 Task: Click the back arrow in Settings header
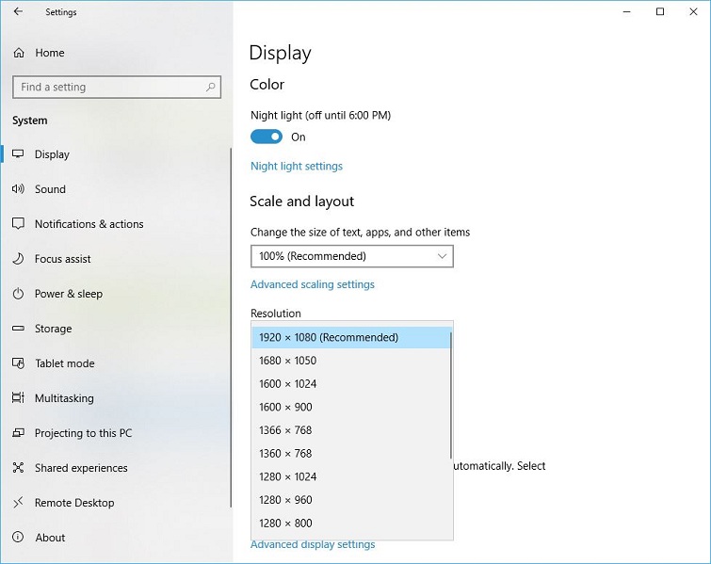pos(18,12)
